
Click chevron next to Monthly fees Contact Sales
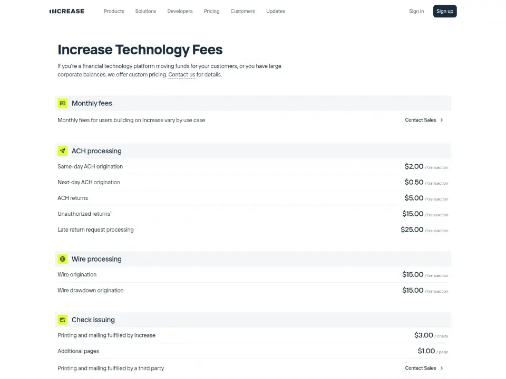pyautogui.click(x=442, y=120)
